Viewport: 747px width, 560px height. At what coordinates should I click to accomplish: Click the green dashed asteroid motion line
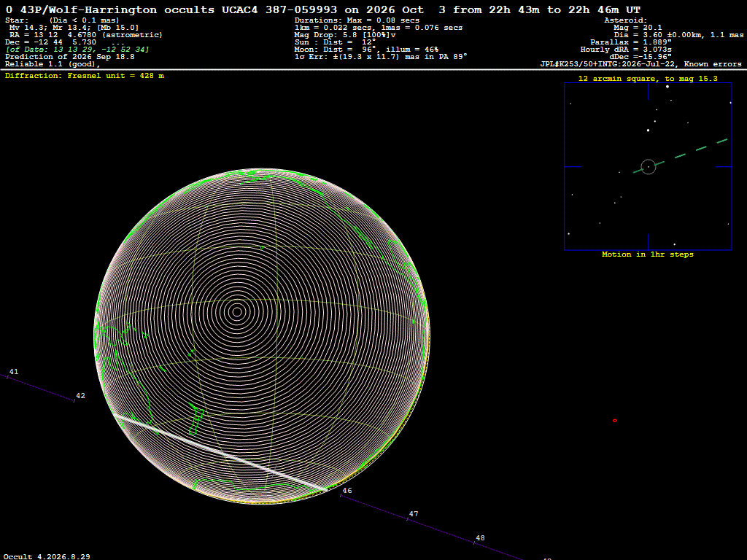pos(681,156)
